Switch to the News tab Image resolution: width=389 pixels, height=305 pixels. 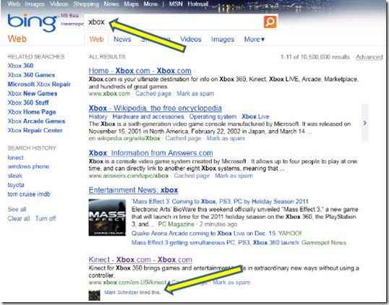pyautogui.click(x=122, y=39)
